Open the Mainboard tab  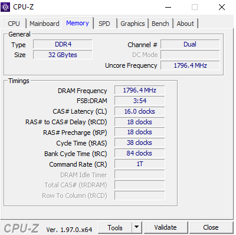pyautogui.click(x=44, y=24)
